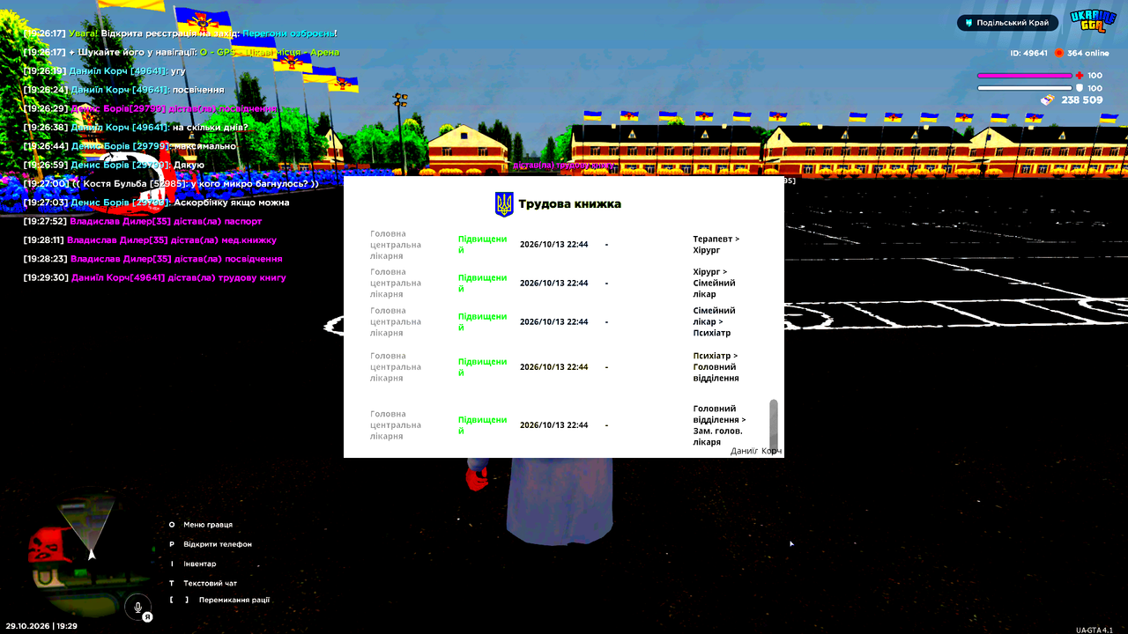This screenshot has height=634, width=1128.
Task: Click the Даниїл Корч signature in the work book
Action: (x=756, y=451)
